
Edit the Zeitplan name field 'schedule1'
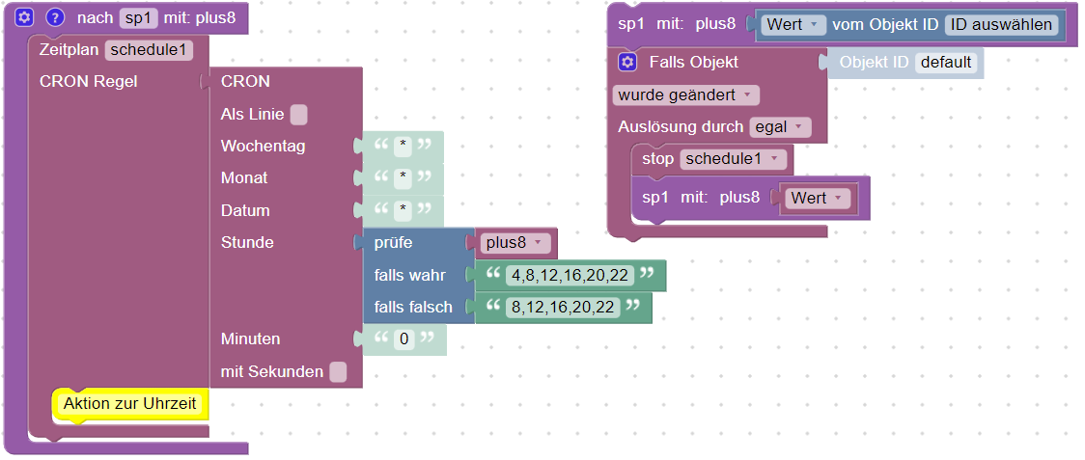(149, 50)
